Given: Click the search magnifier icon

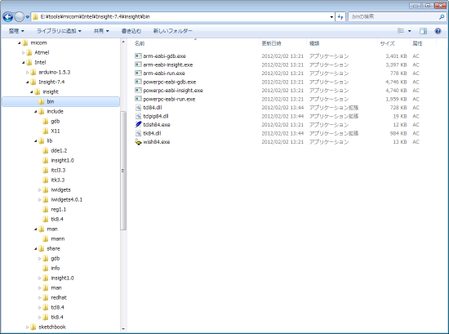Looking at the screenshot, I should click(x=442, y=17).
